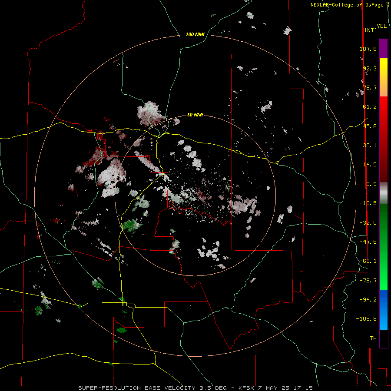This screenshot has height=391, width=391.
Task: Click the 50 NMI range ring label
Action: (x=195, y=115)
